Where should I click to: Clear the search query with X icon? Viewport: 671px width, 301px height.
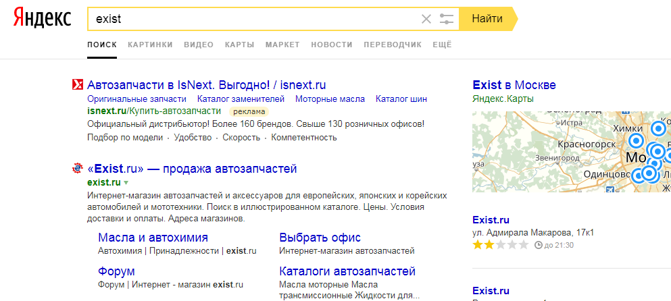[426, 19]
